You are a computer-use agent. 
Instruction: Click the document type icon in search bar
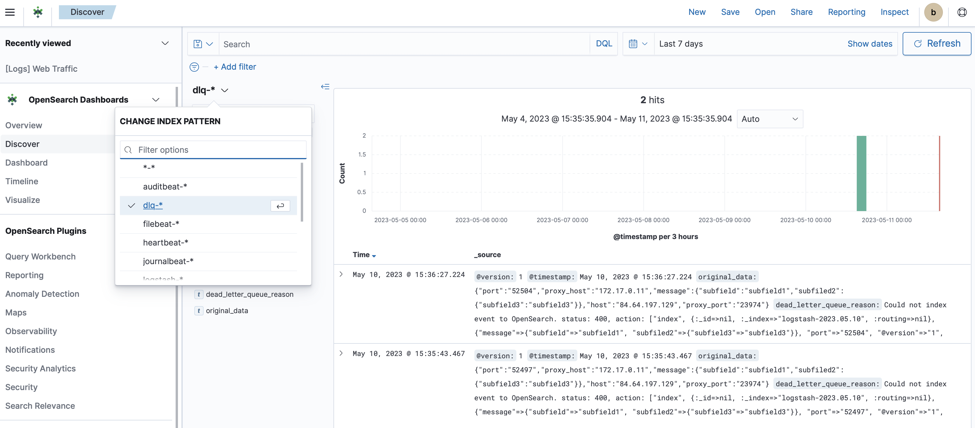pos(198,43)
